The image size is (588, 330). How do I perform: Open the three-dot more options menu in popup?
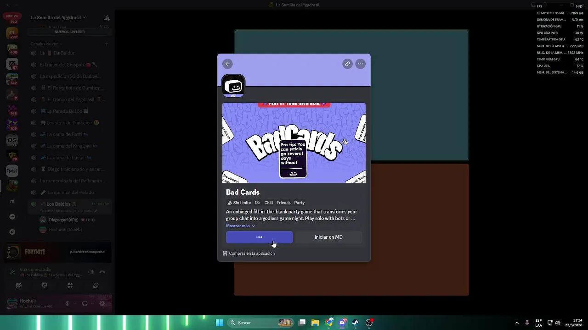click(361, 64)
